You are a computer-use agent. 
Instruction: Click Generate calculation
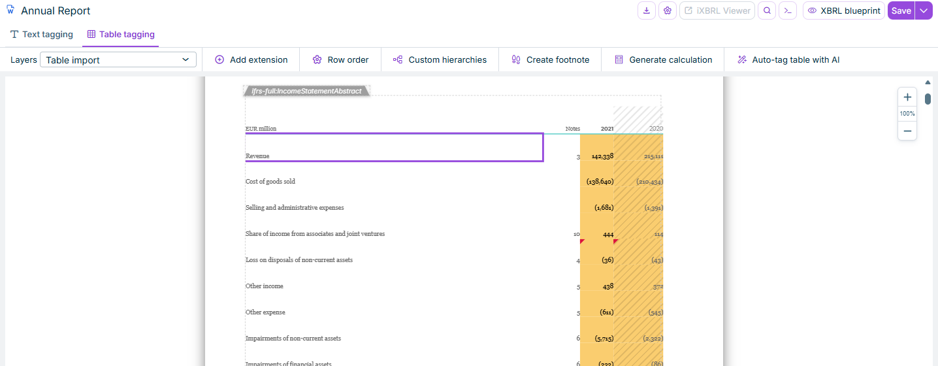(x=663, y=59)
